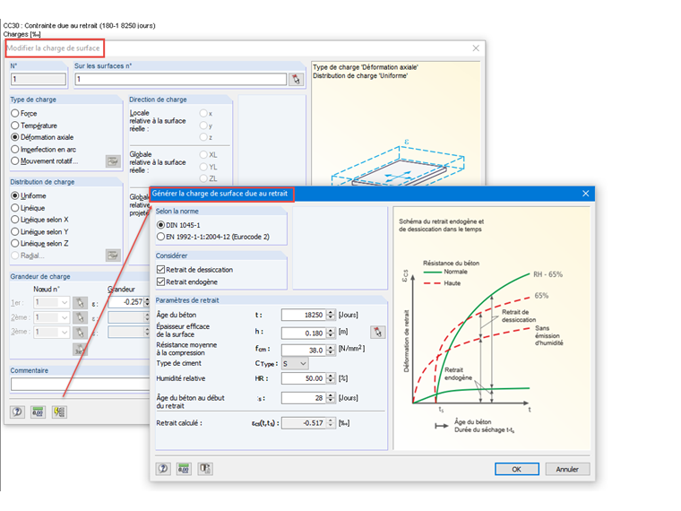The width and height of the screenshot is (681, 511).
Task: Pick surfaces graphically in Modifier dialog
Action: tap(297, 80)
